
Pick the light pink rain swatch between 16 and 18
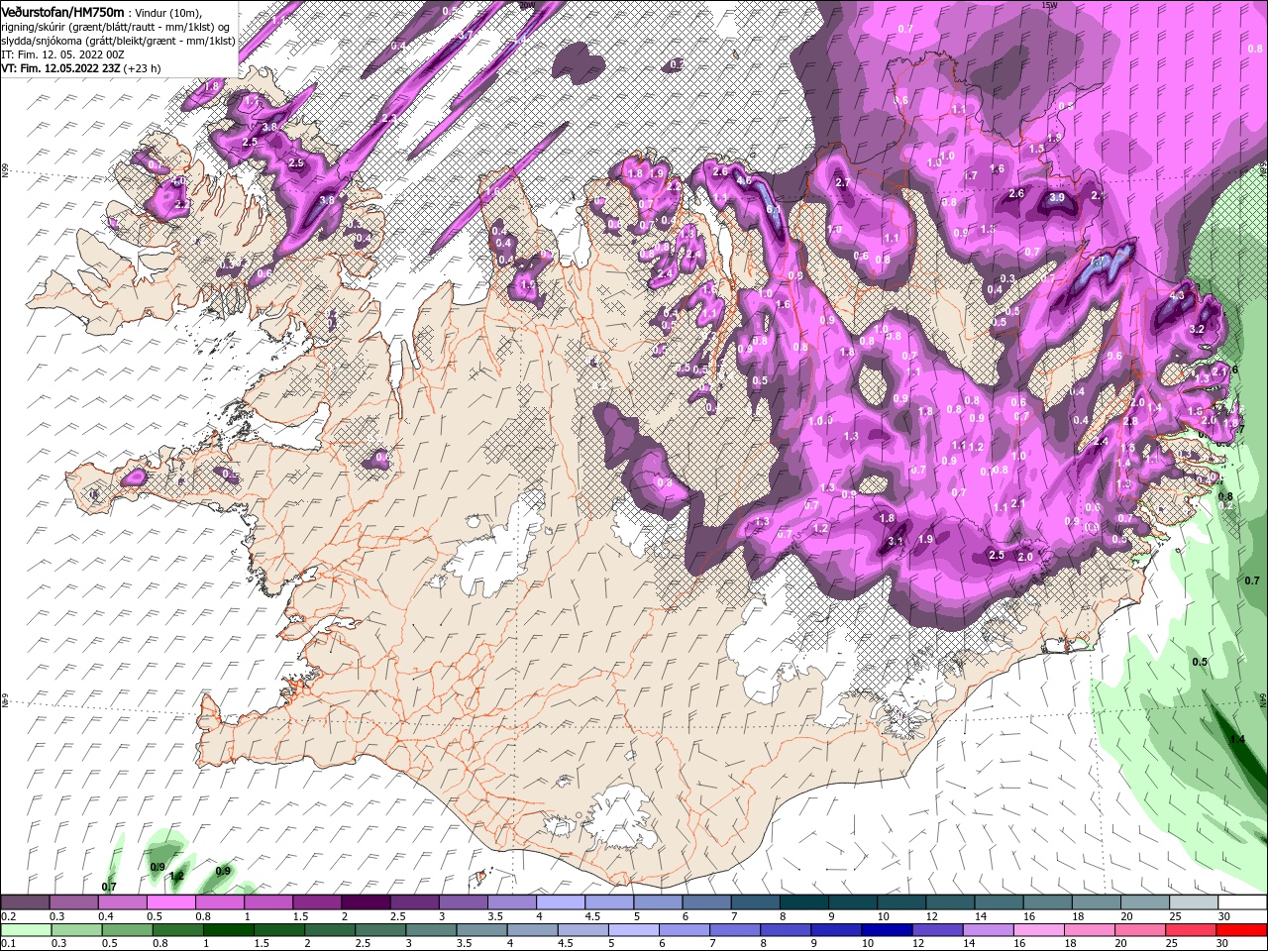click(x=1039, y=929)
